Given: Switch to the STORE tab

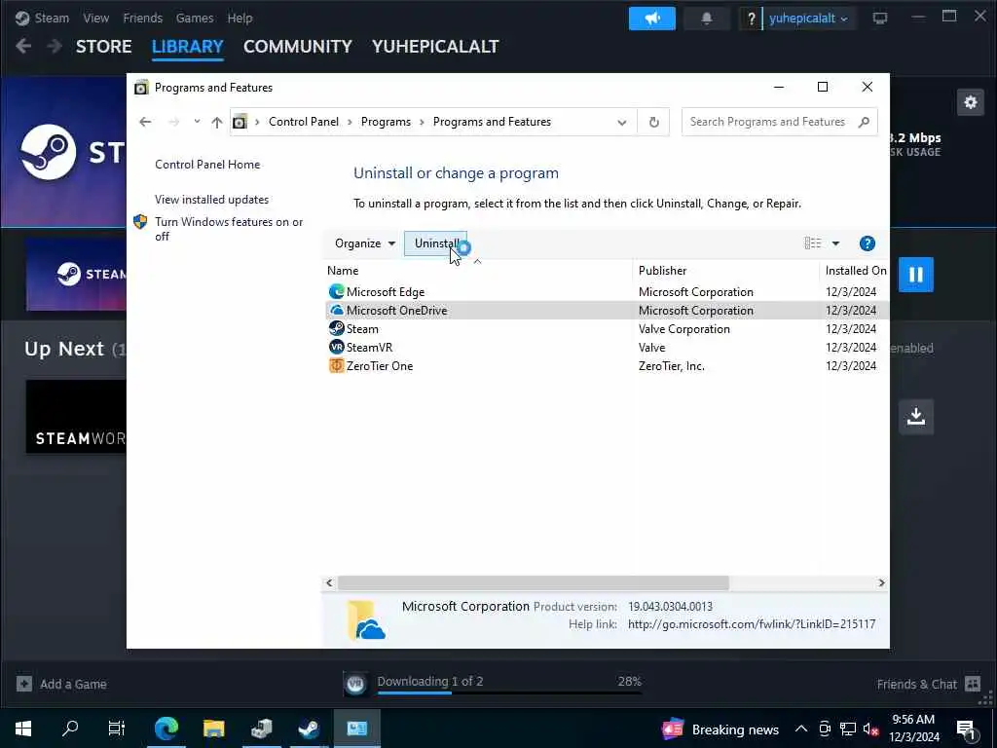Looking at the screenshot, I should click(x=103, y=47).
